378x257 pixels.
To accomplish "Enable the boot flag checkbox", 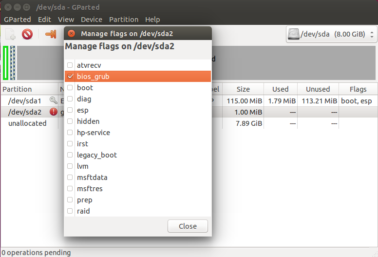I will [71, 88].
